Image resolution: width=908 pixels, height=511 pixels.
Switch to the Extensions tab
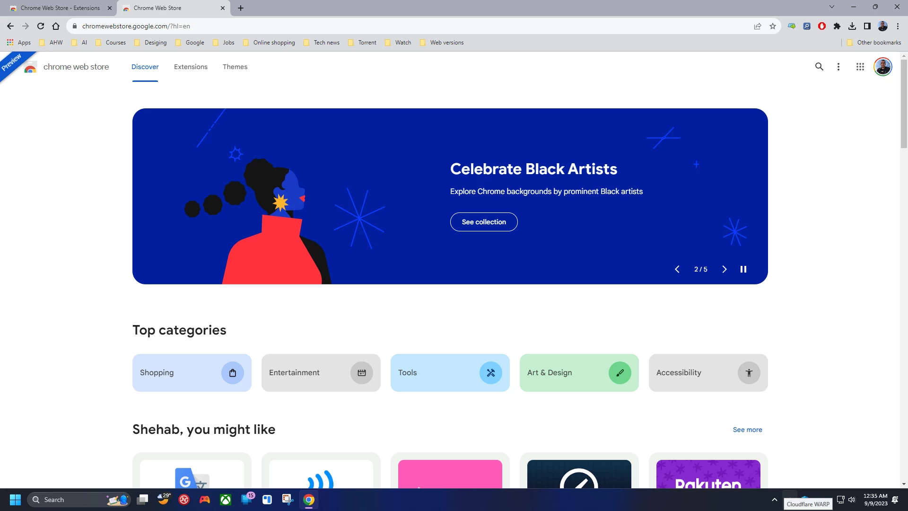[x=191, y=67]
